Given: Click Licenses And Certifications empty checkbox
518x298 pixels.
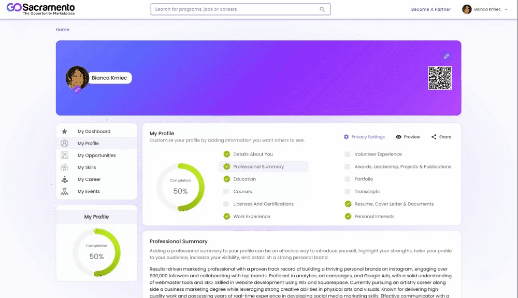Looking at the screenshot, I should (226, 204).
